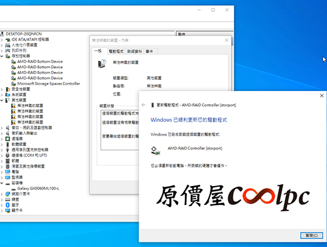Image resolution: width=327 pixels, height=247 pixels.
Task: Click the AMD-RAID Controller device icon in wizard
Action: [x=156, y=151]
